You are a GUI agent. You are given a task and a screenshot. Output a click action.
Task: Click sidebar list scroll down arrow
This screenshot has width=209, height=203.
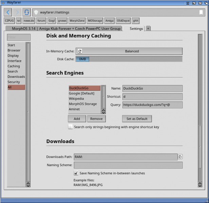[28, 186]
